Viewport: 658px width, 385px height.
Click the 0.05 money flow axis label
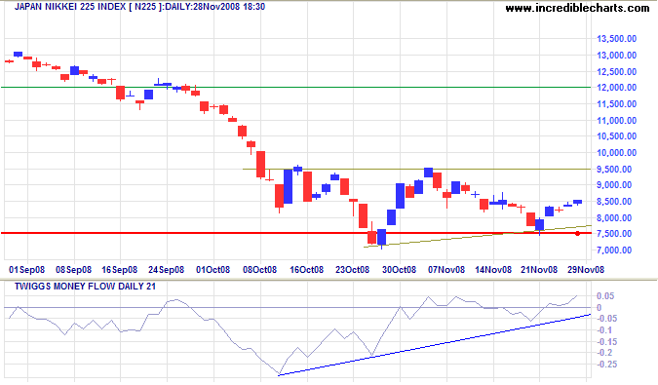605,296
